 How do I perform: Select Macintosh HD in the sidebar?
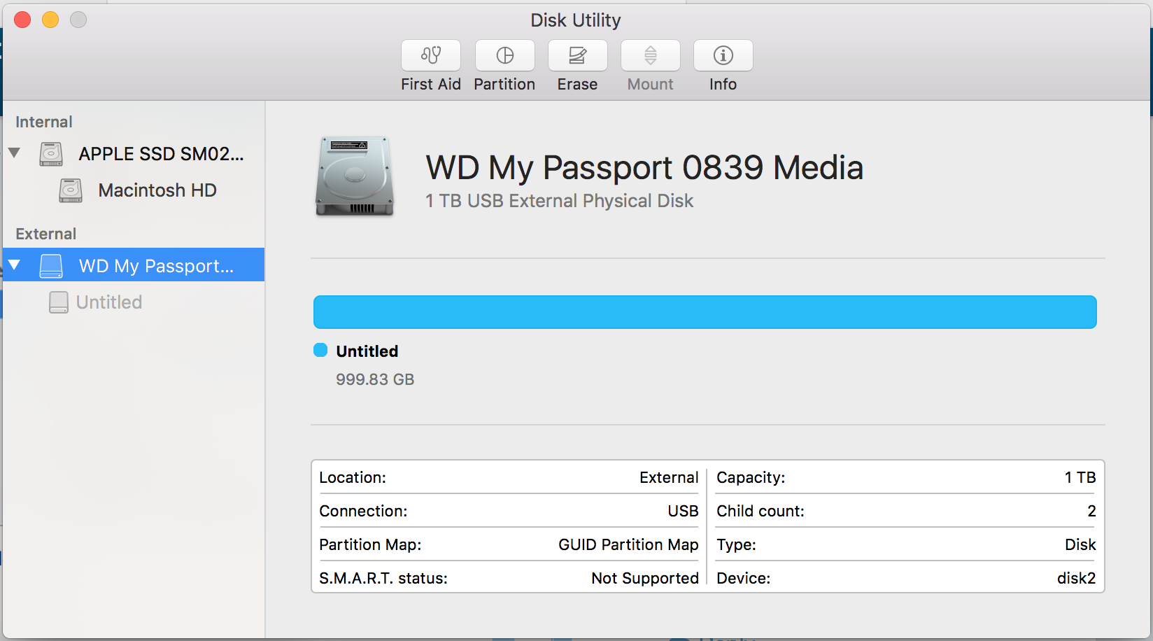[x=134, y=190]
